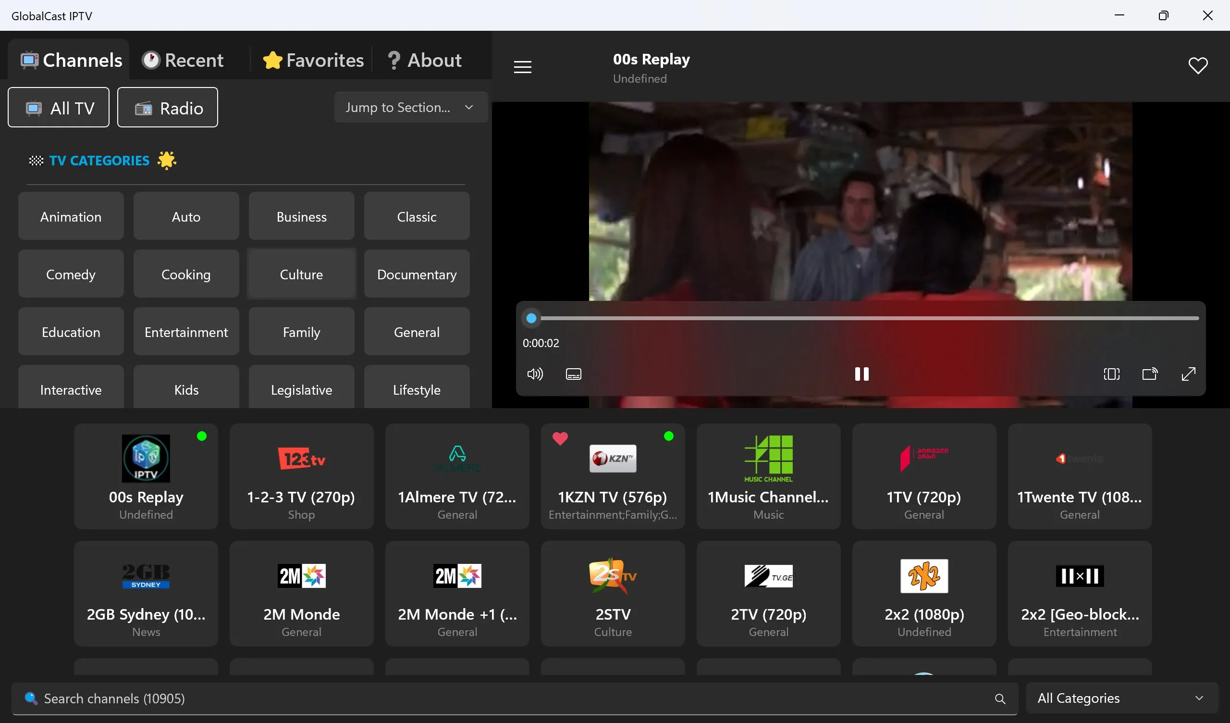Play the 2GB Sydney news channel
1230x723 pixels.
[146, 594]
